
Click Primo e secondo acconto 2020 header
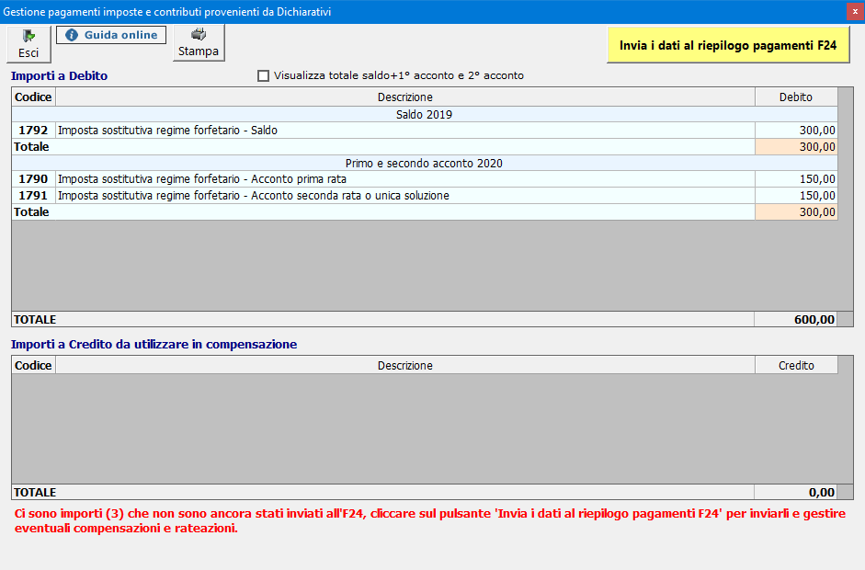[x=424, y=164]
